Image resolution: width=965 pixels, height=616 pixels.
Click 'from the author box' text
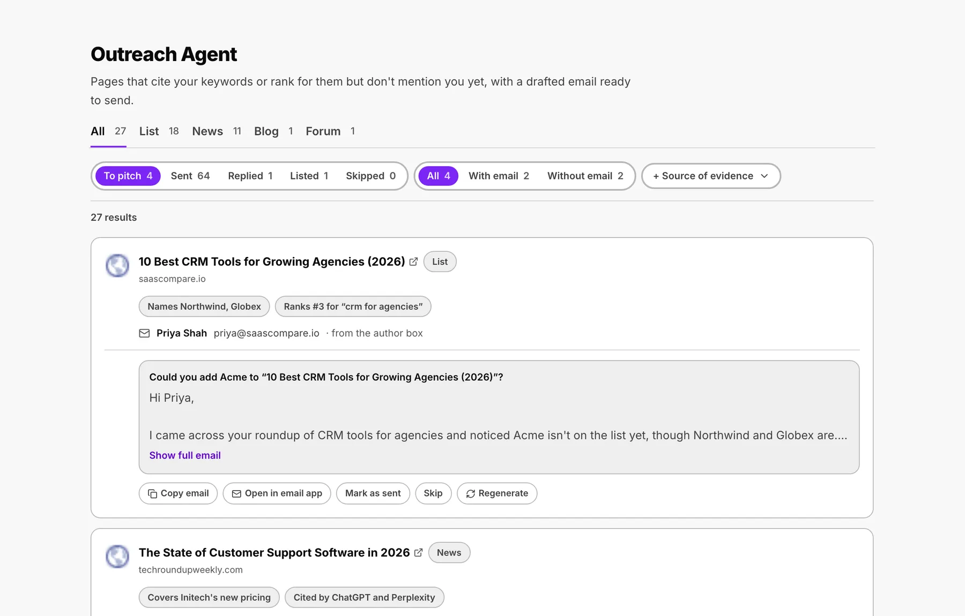[377, 333]
